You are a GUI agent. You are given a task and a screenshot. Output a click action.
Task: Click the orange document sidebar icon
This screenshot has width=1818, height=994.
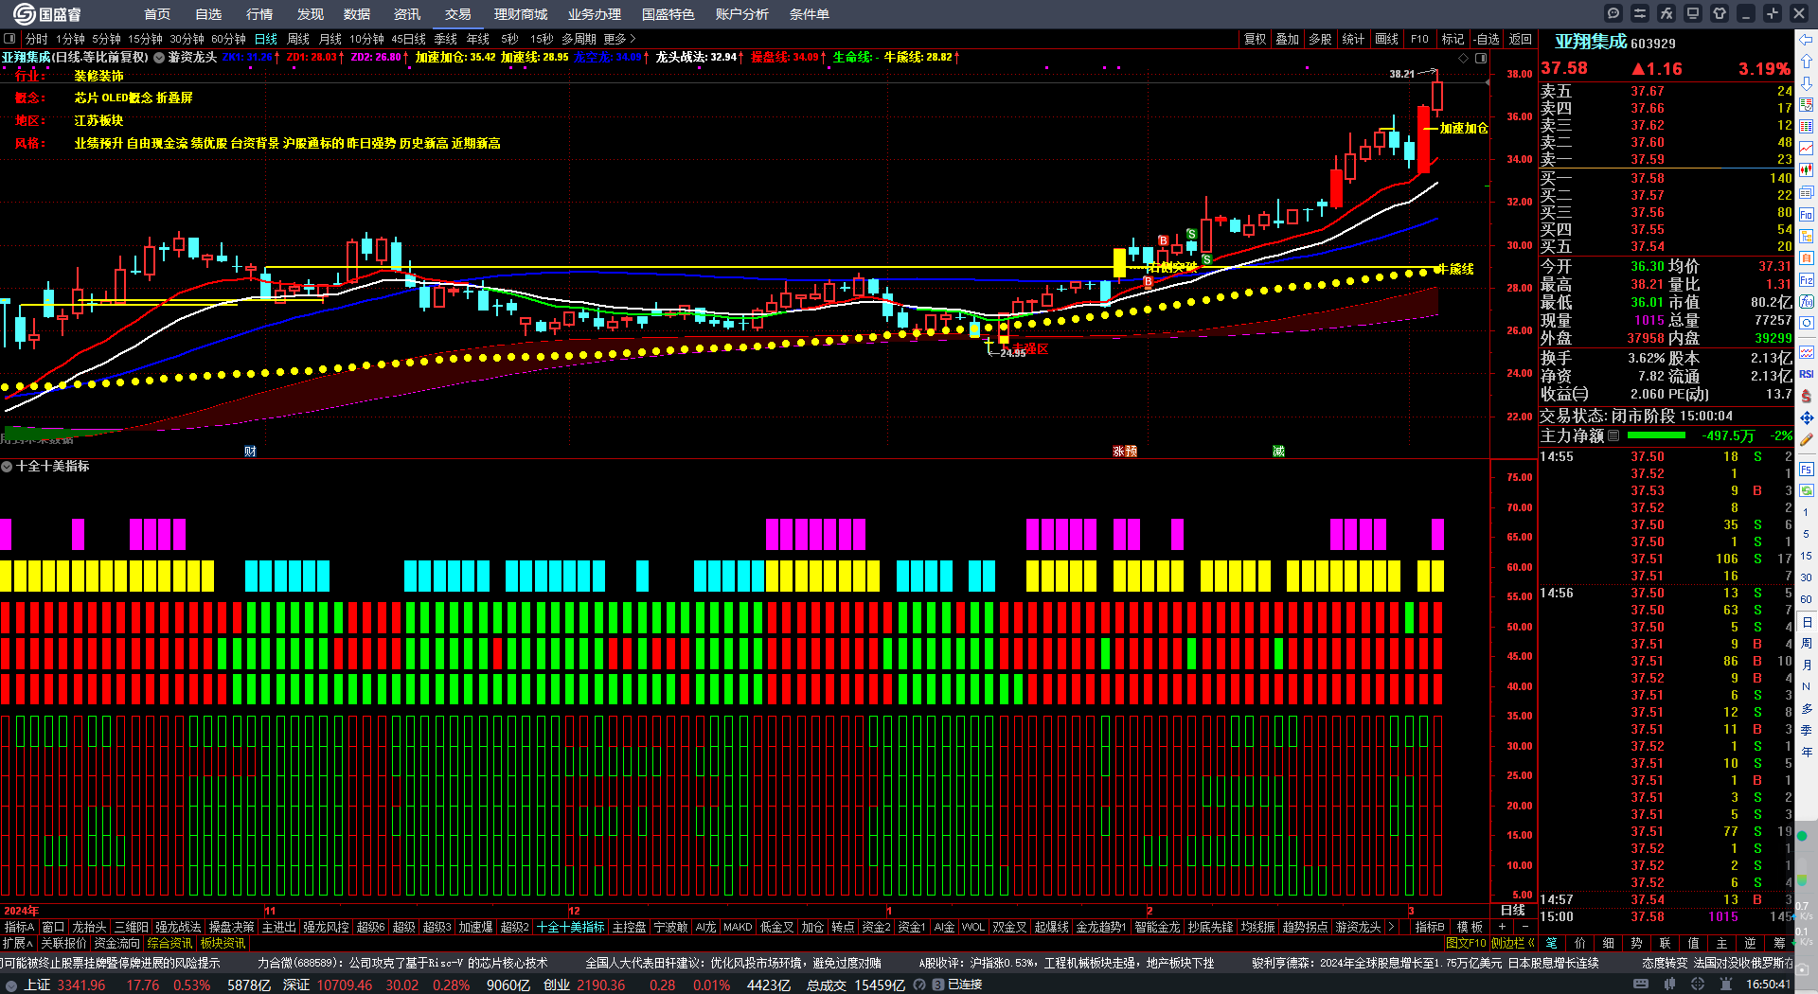pyautogui.click(x=1807, y=258)
